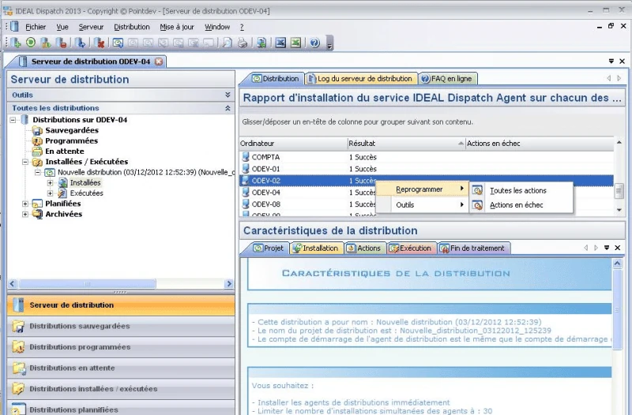
Task: Click the Distributions en attente navigation icon
Action: tap(18, 368)
